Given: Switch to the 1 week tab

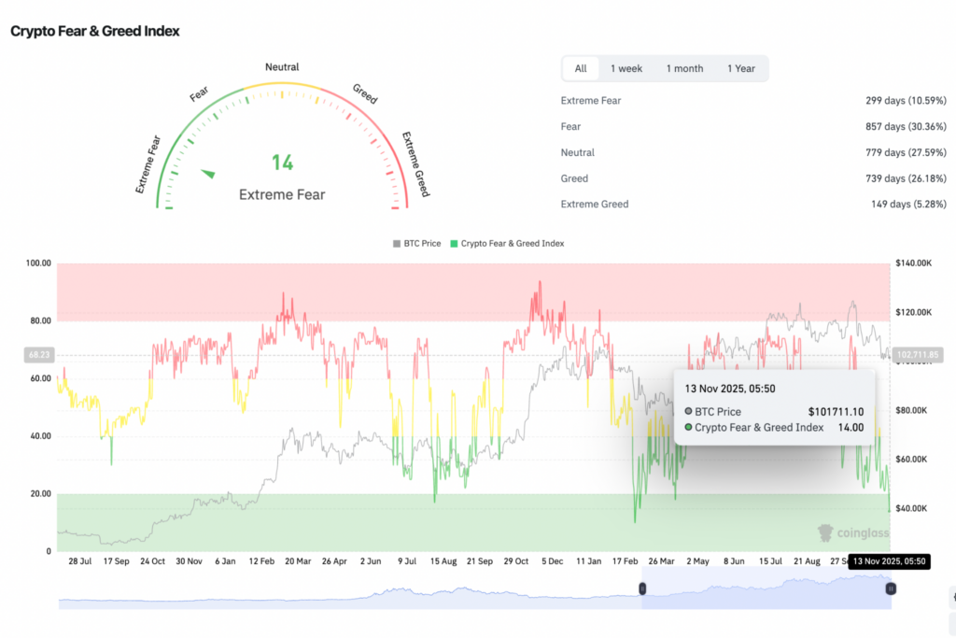Looking at the screenshot, I should pos(626,68).
